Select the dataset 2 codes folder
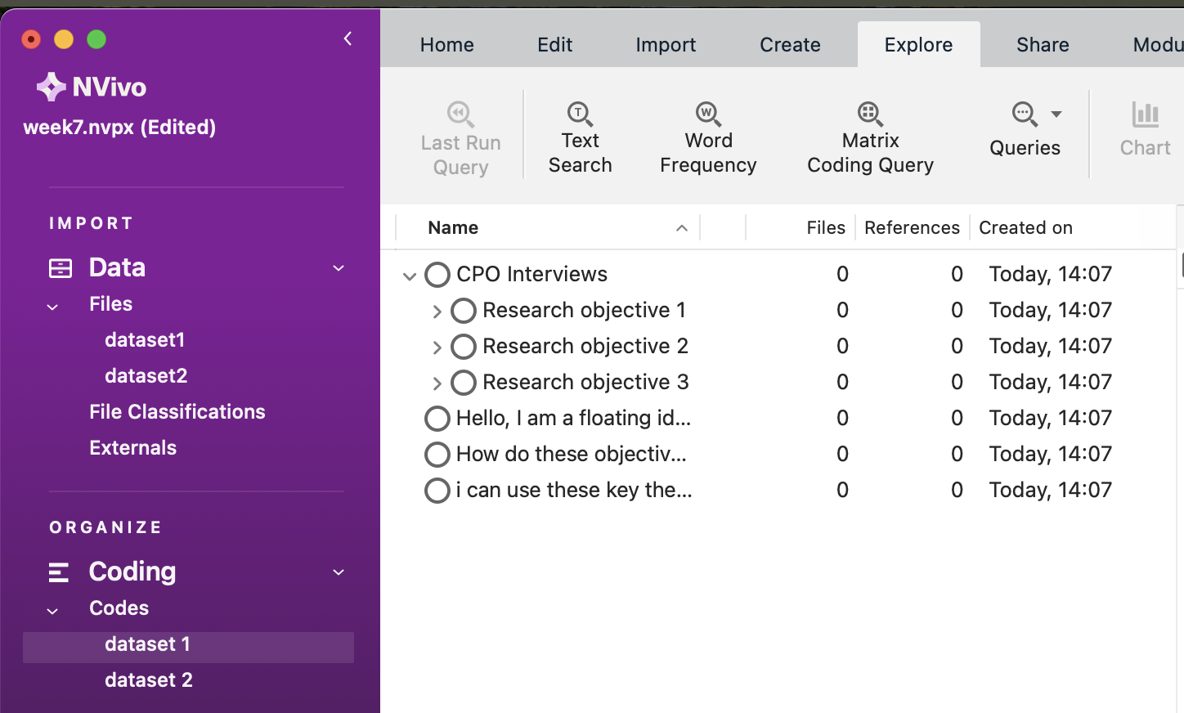This screenshot has height=713, width=1184. (x=148, y=679)
